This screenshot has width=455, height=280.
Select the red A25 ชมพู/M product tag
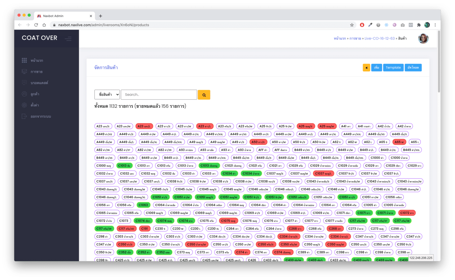pos(327,126)
